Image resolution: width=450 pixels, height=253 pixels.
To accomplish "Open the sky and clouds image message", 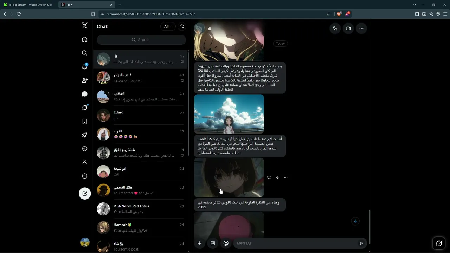I will click(x=229, y=114).
